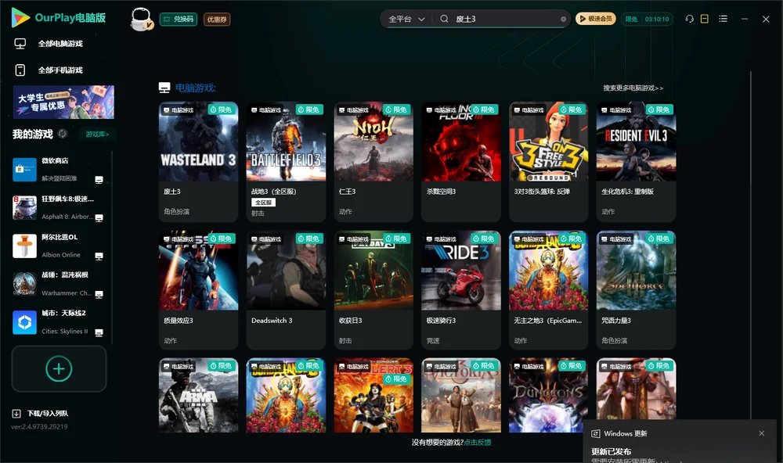Click the PC icon in the Cities: Skylines II row

99,333
